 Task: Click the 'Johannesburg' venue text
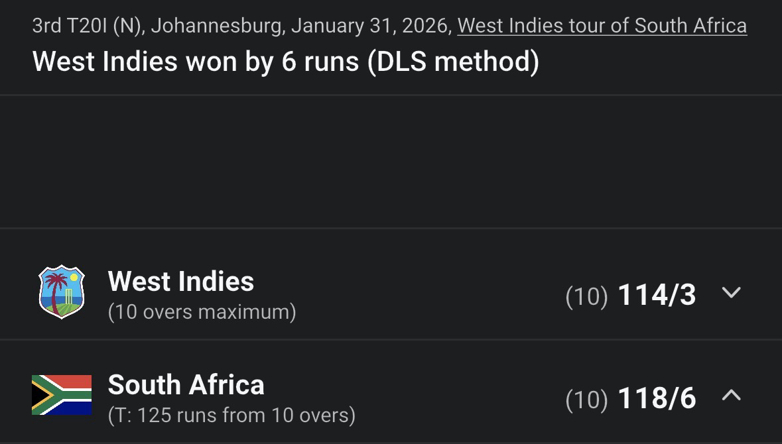(218, 26)
